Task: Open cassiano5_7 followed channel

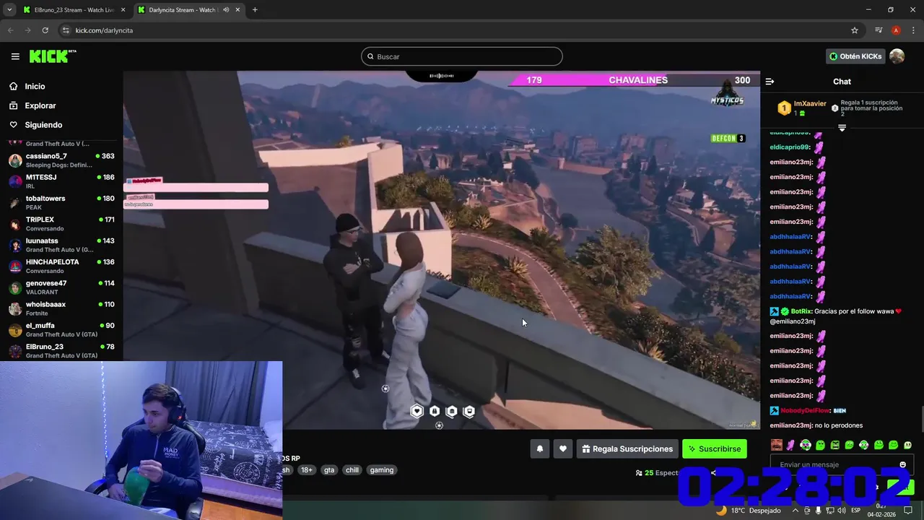Action: click(61, 160)
